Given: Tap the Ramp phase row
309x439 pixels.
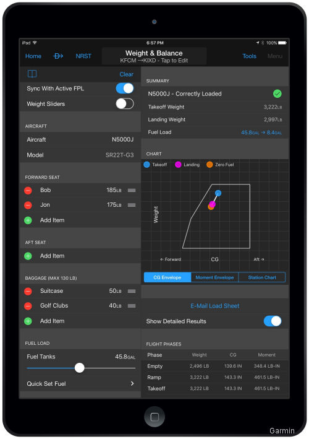Looking at the screenshot, I should 215,378.
